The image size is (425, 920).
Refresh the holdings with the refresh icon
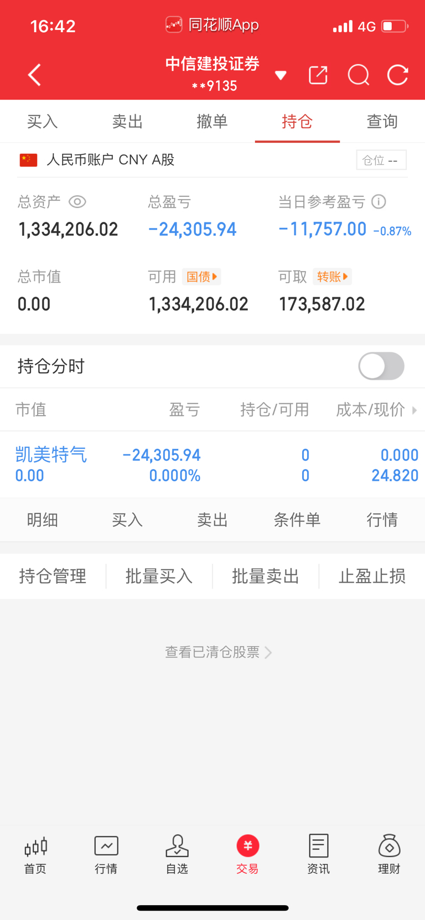[x=398, y=75]
